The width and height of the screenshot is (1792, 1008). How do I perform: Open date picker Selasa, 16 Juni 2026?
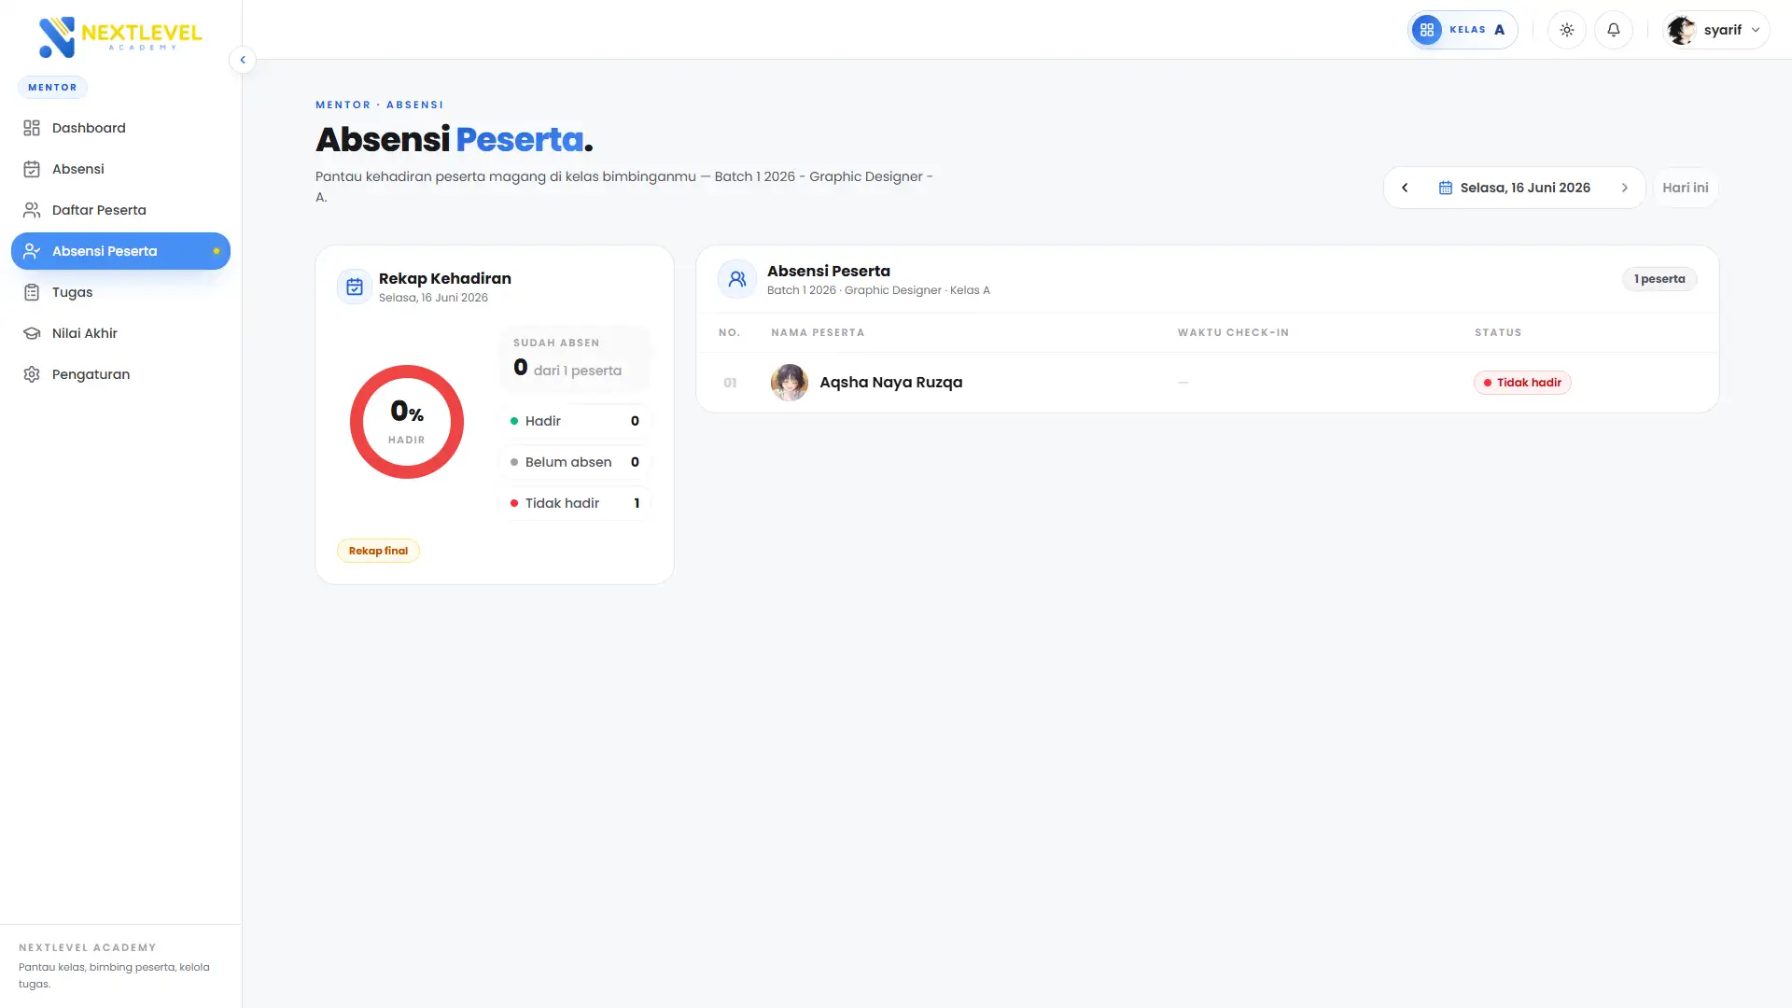pos(1515,188)
